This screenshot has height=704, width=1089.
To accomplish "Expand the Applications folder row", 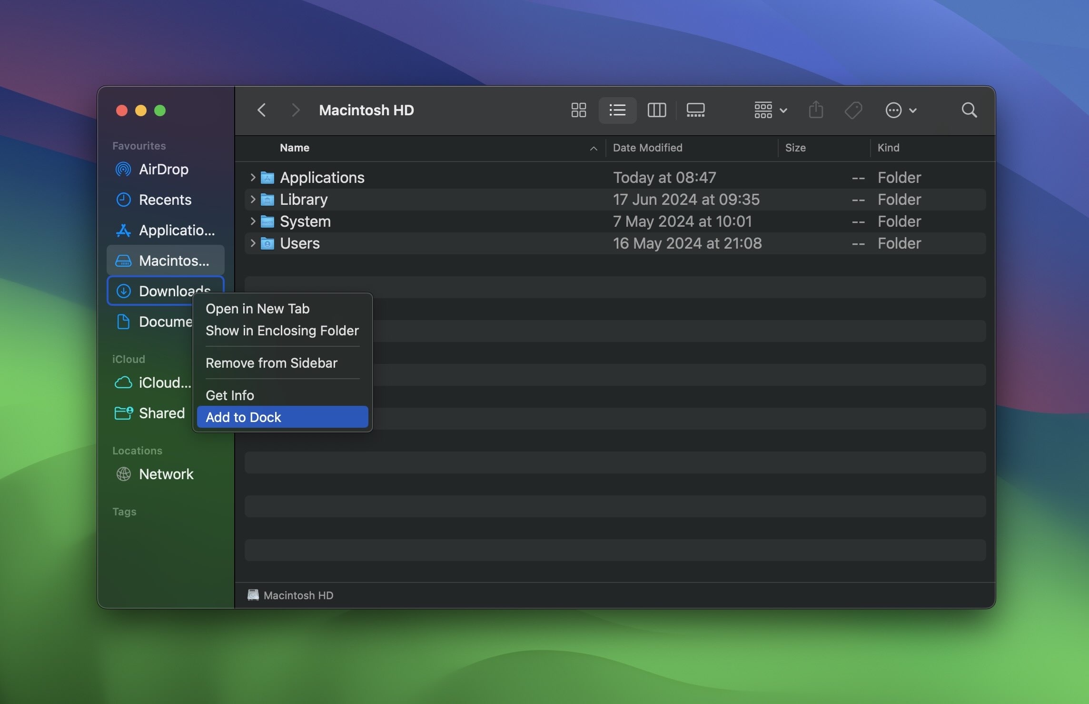I will (253, 177).
